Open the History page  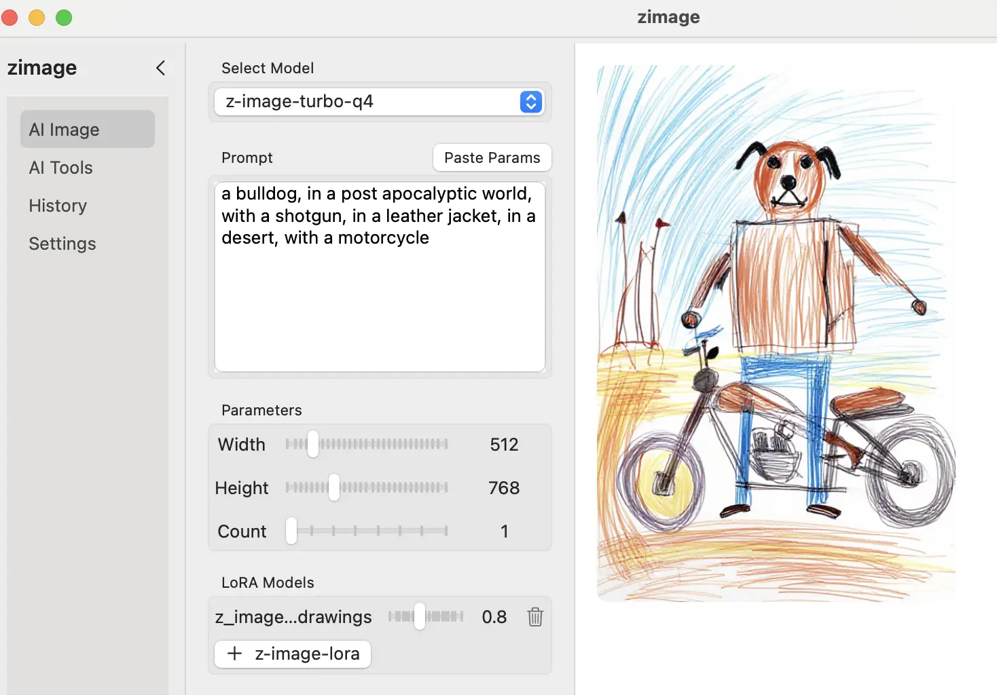click(x=58, y=206)
